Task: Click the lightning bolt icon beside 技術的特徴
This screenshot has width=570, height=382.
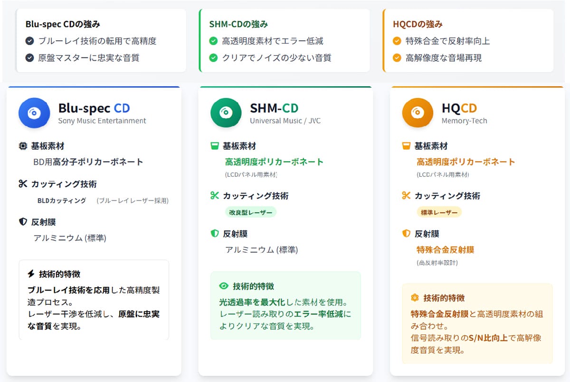Action: [x=31, y=274]
